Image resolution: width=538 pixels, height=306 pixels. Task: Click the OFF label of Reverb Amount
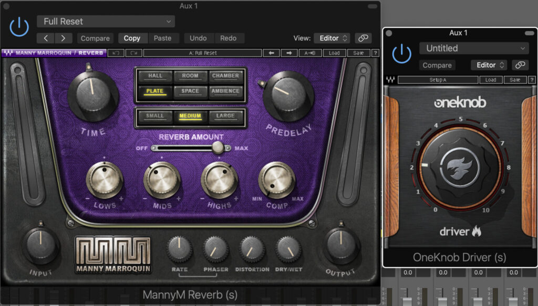142,148
